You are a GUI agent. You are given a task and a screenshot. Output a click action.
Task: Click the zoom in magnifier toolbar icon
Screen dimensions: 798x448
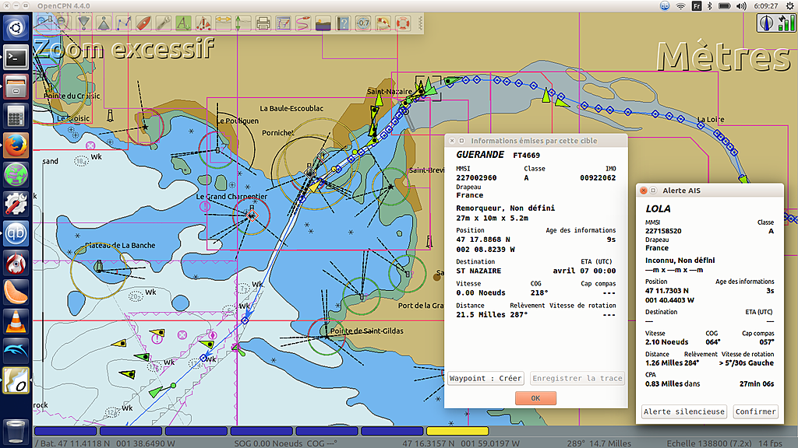coord(44,23)
